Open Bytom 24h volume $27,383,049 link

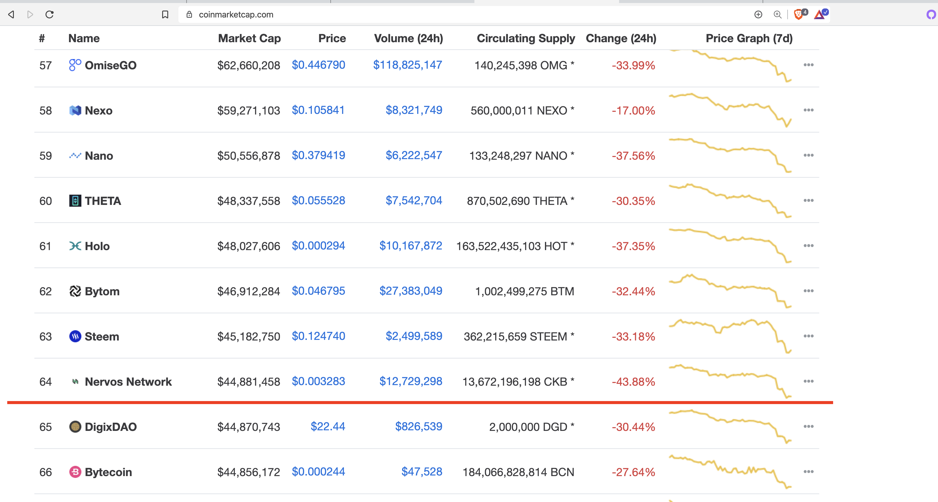tap(411, 291)
